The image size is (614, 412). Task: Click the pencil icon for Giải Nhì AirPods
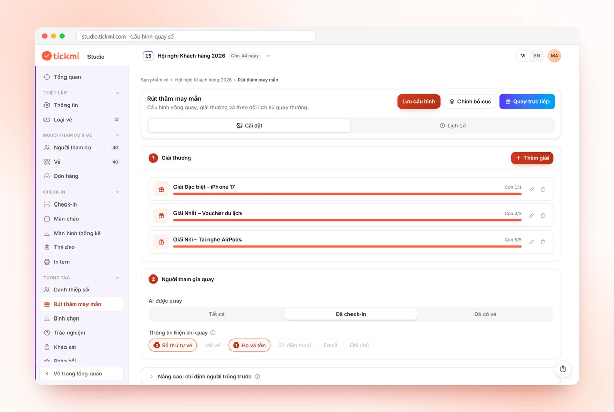[x=531, y=242]
